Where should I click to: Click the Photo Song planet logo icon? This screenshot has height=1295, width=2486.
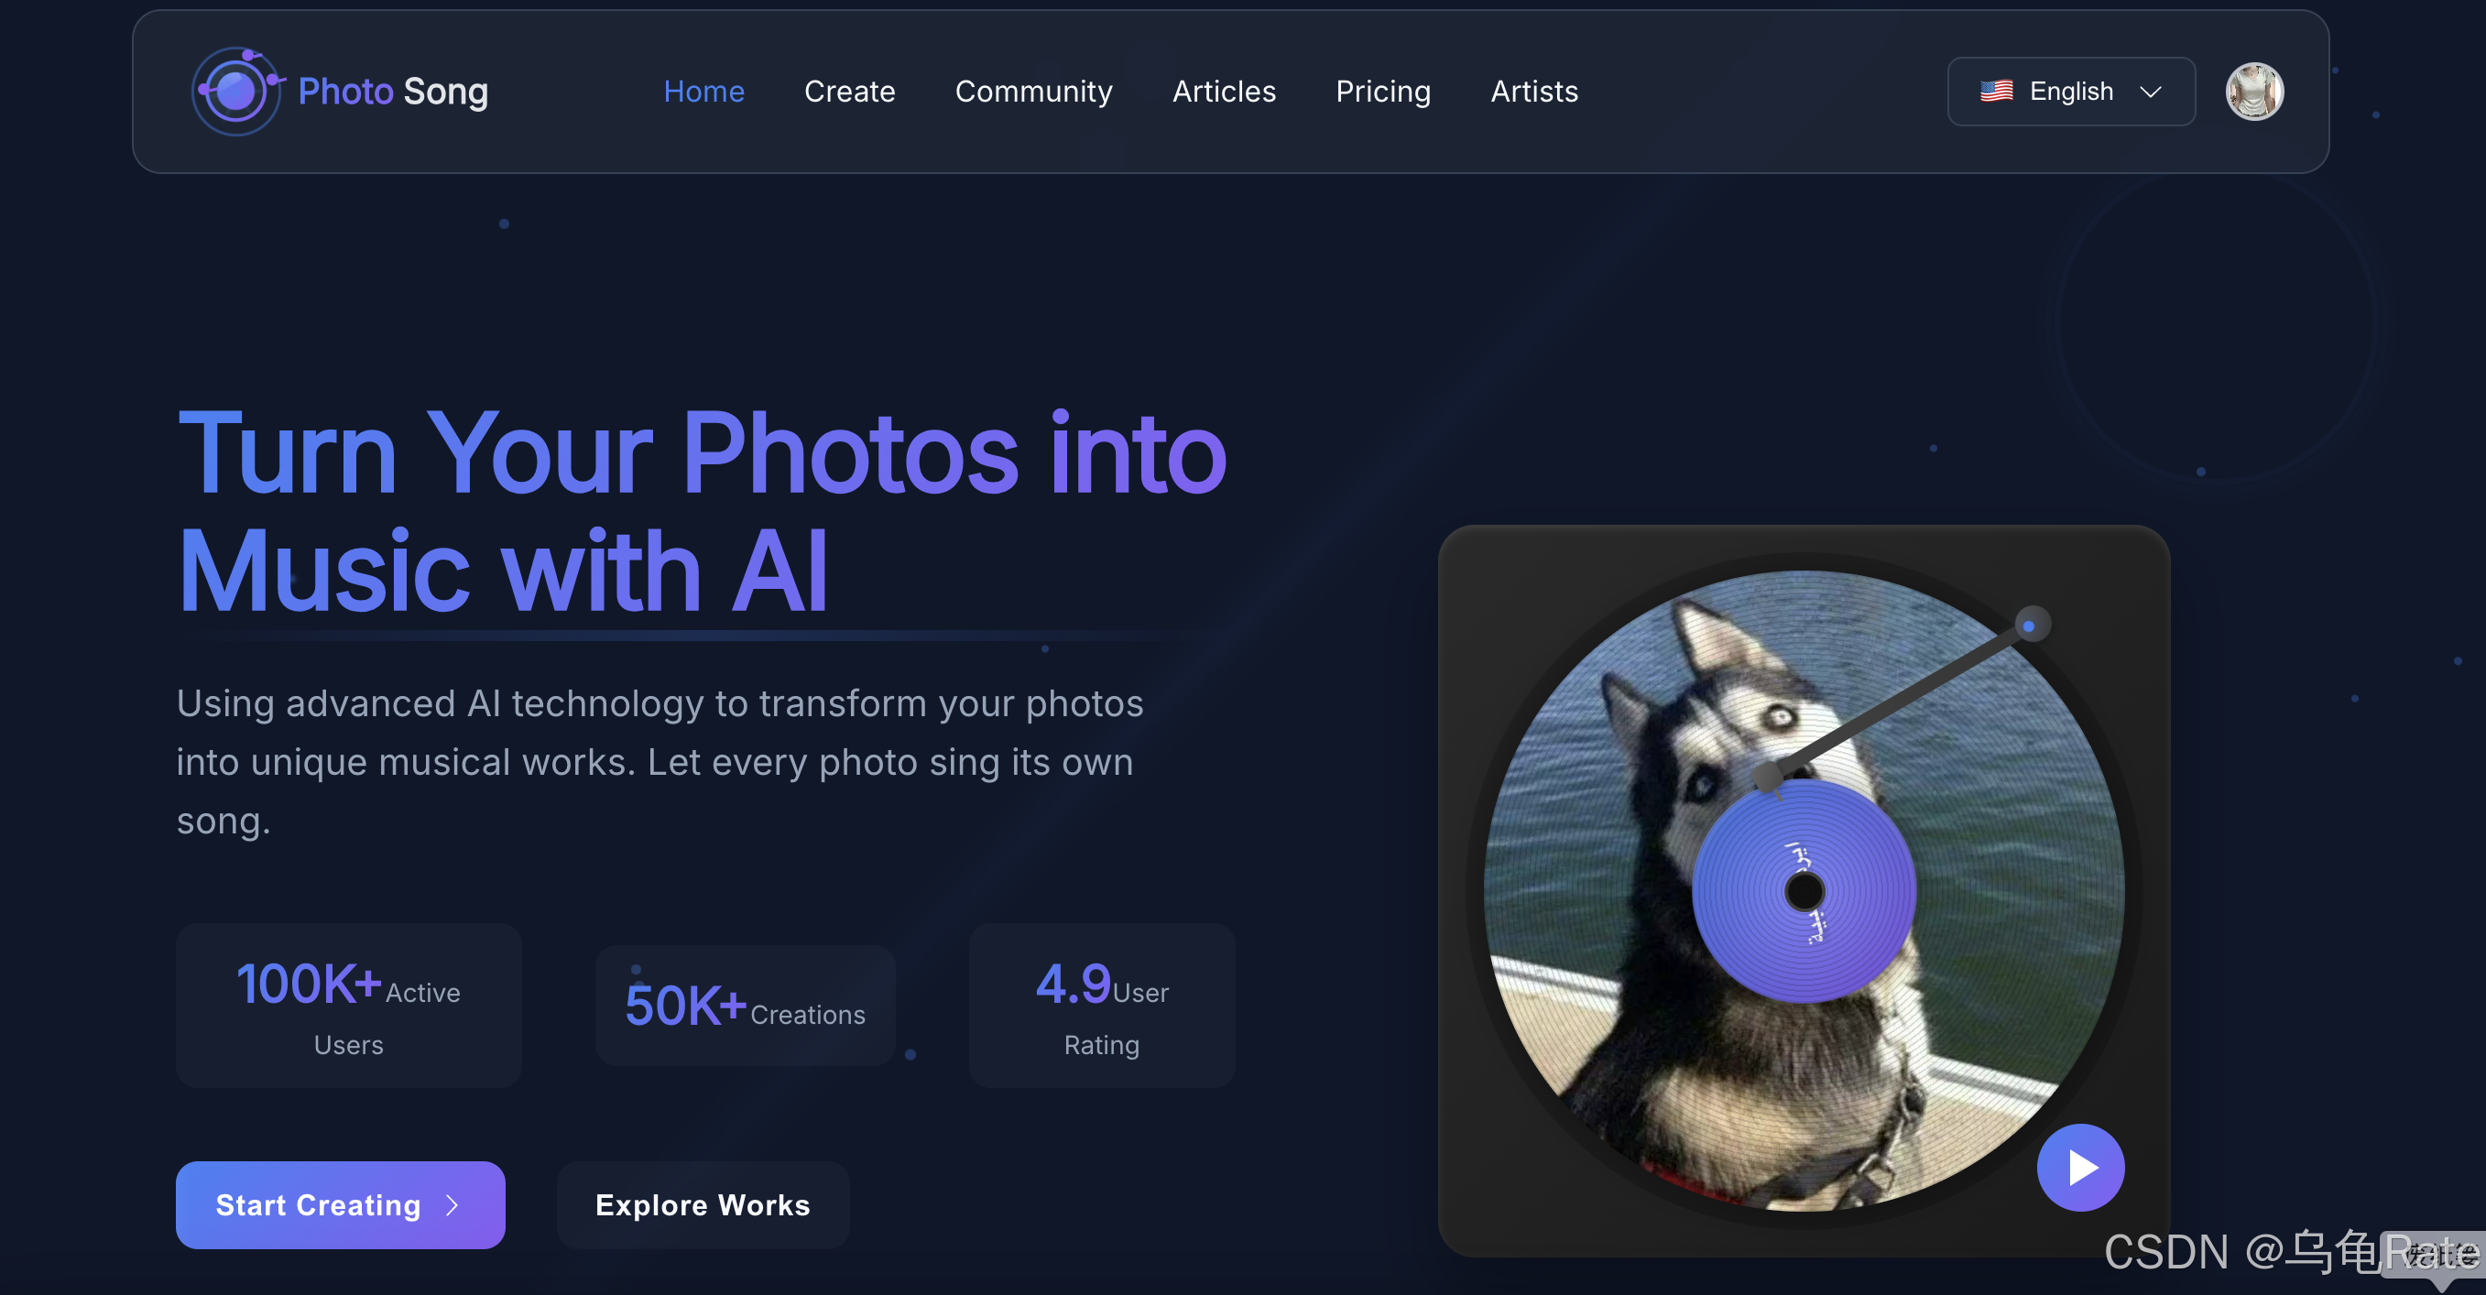click(237, 92)
